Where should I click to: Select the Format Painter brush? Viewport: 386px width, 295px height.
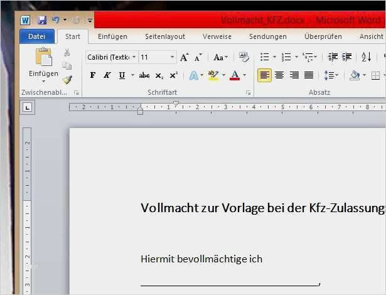click(x=67, y=80)
